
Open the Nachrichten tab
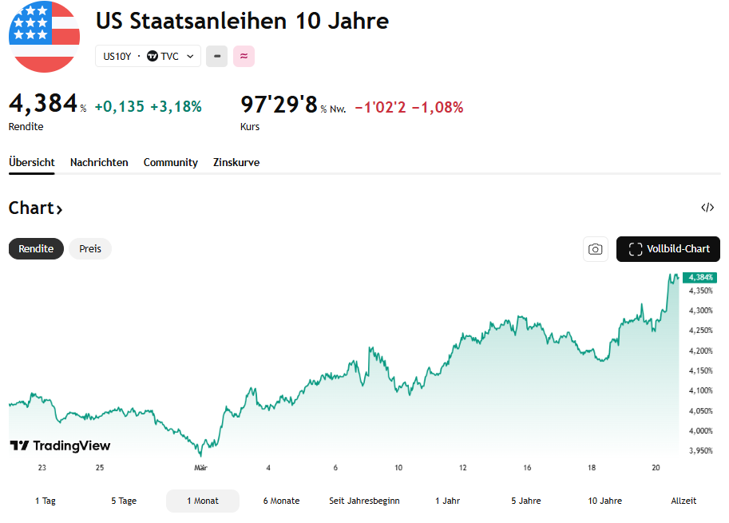click(x=99, y=162)
